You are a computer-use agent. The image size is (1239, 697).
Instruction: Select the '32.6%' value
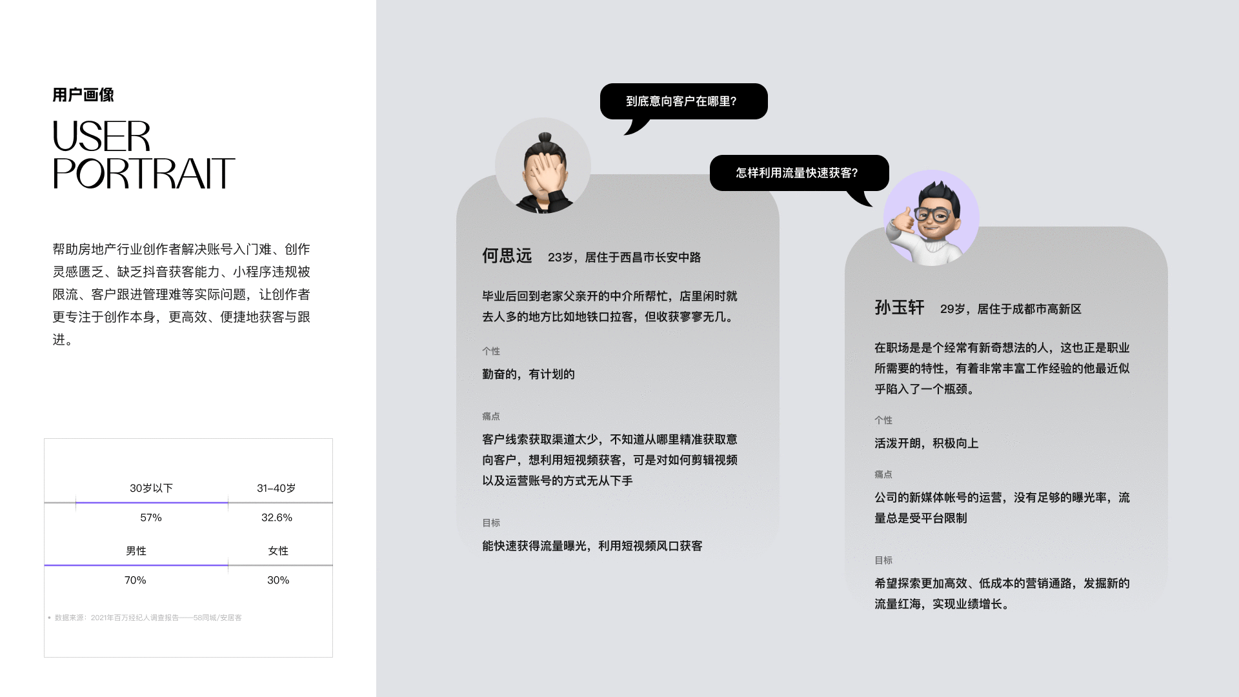[x=277, y=518]
